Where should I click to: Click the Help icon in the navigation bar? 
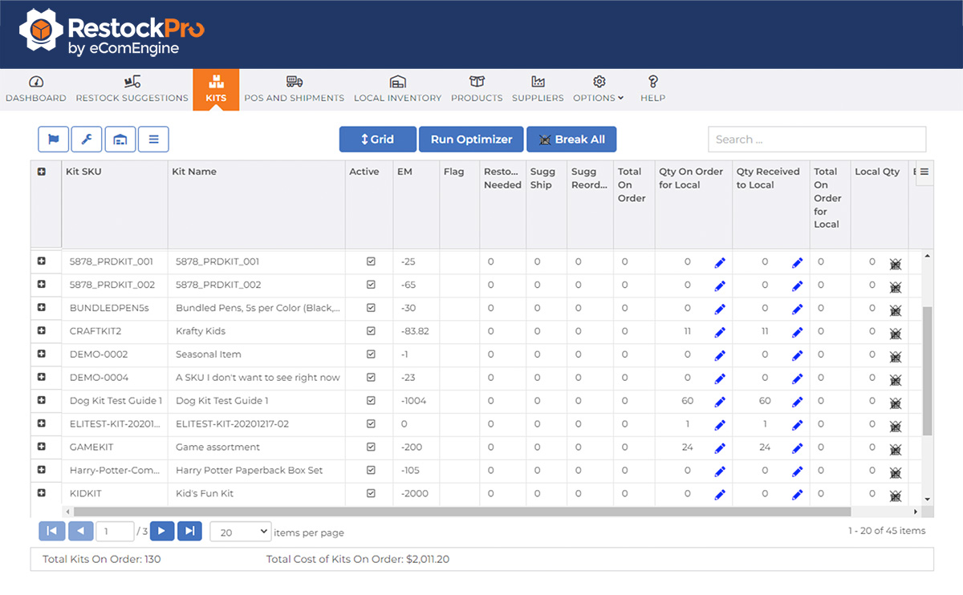(x=652, y=88)
